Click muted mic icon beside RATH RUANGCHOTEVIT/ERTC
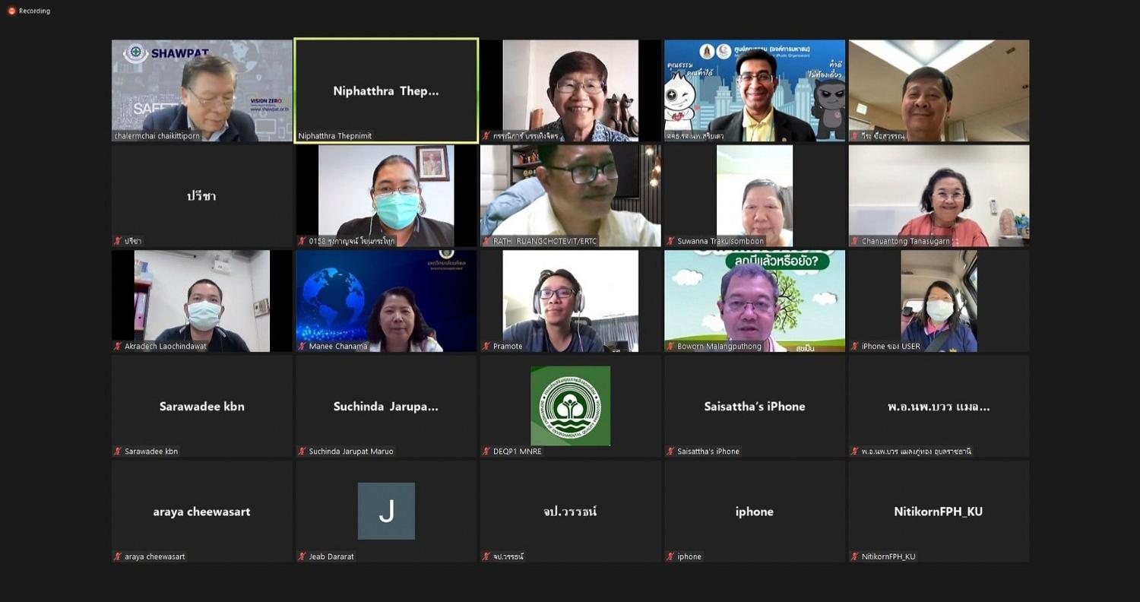 click(x=486, y=241)
